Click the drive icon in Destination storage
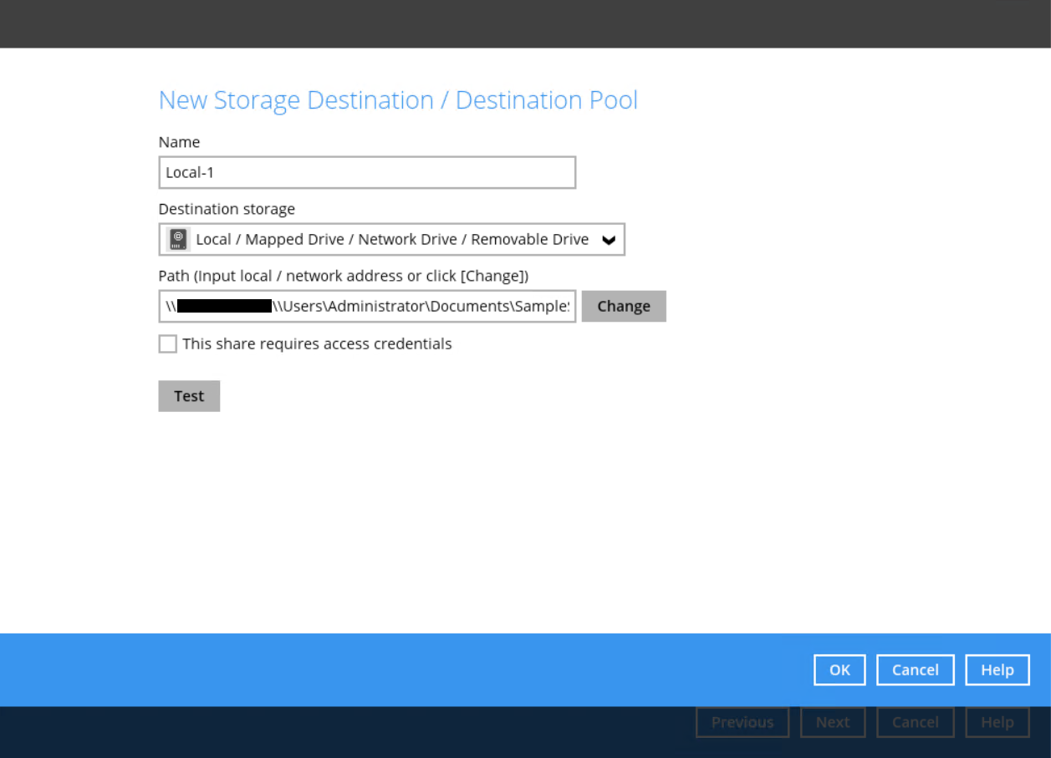The image size is (1051, 758). pyautogui.click(x=178, y=240)
